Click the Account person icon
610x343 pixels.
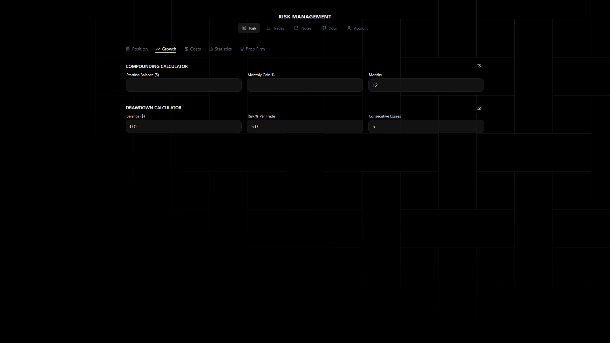pos(349,28)
